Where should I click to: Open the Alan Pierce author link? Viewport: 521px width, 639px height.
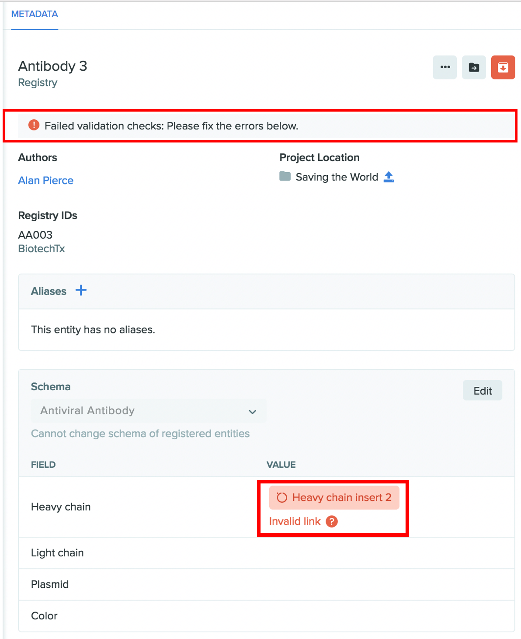click(46, 181)
